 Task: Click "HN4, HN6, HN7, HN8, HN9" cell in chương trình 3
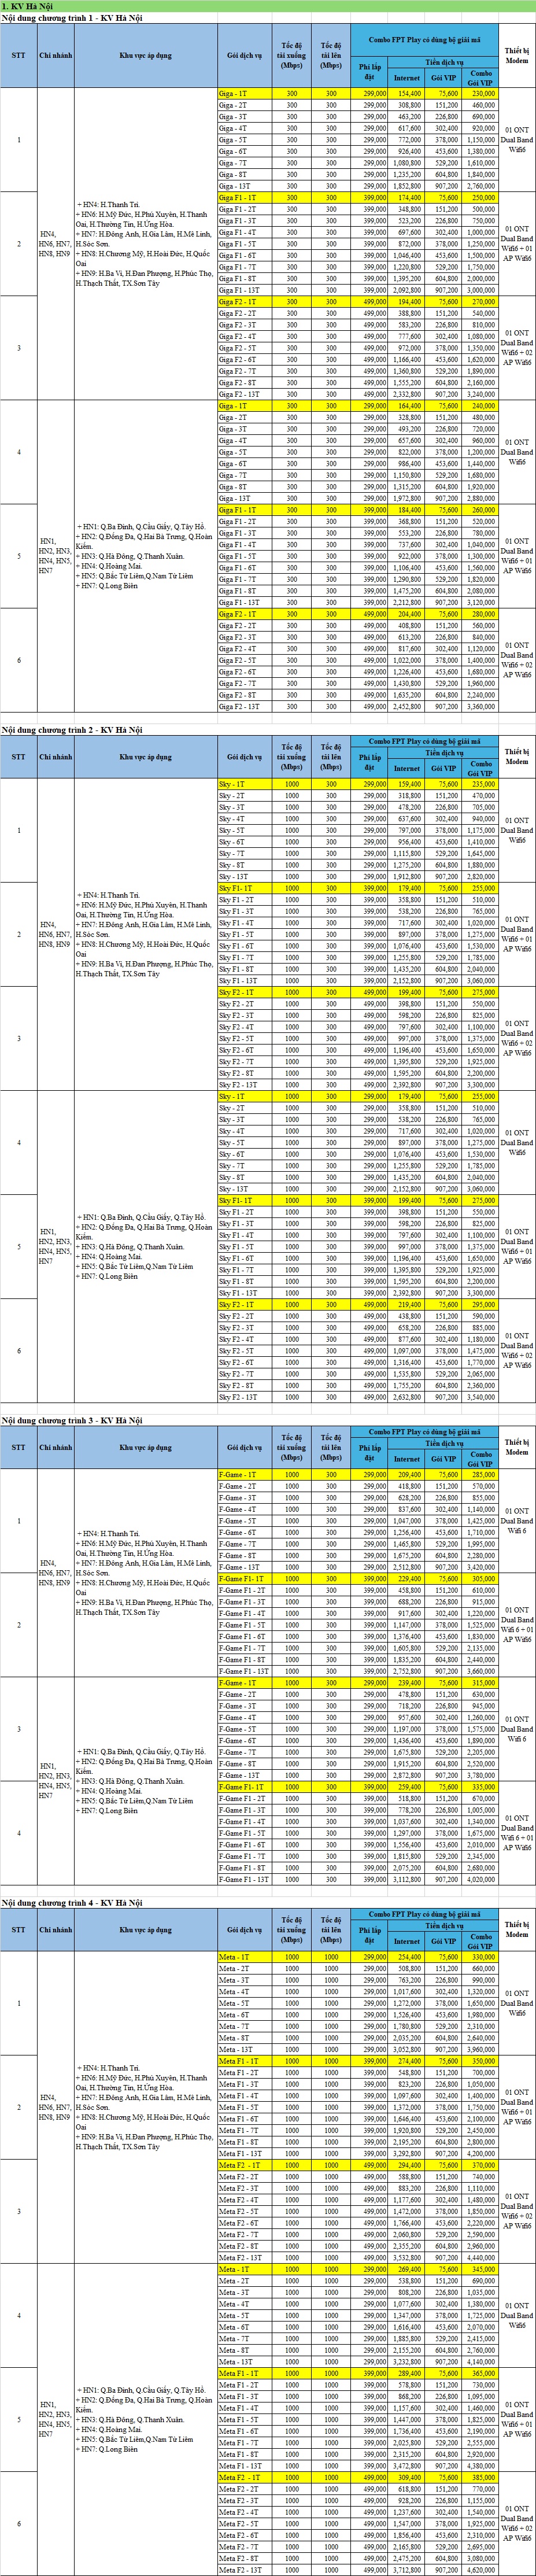point(55,1573)
